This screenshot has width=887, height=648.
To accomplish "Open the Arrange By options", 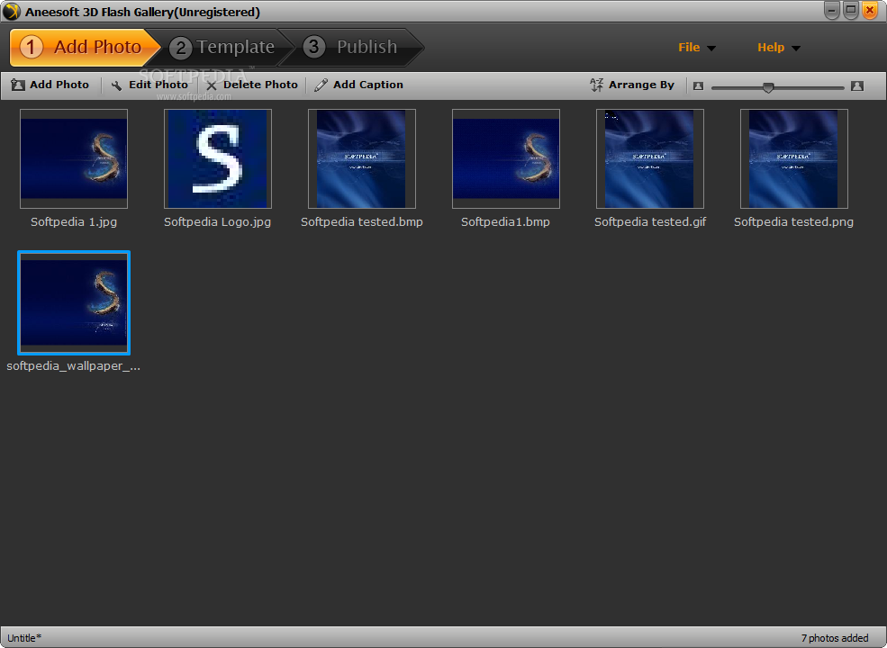I will click(641, 85).
